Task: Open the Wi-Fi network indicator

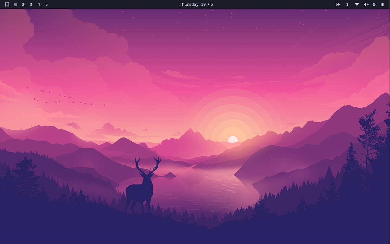Action: pos(357,5)
